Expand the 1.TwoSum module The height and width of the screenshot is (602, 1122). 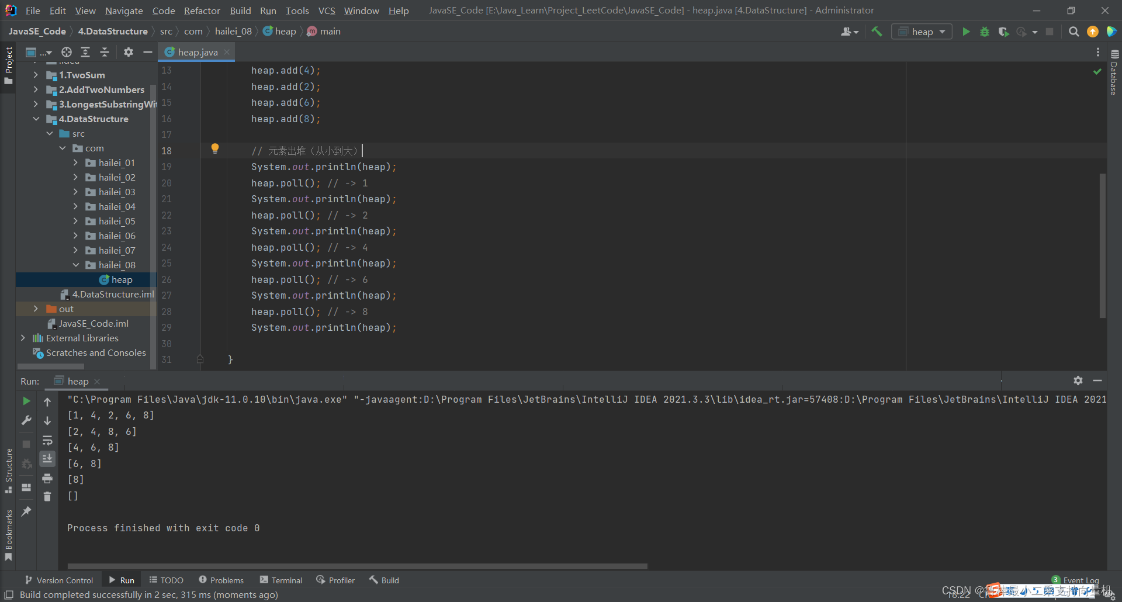(x=36, y=75)
